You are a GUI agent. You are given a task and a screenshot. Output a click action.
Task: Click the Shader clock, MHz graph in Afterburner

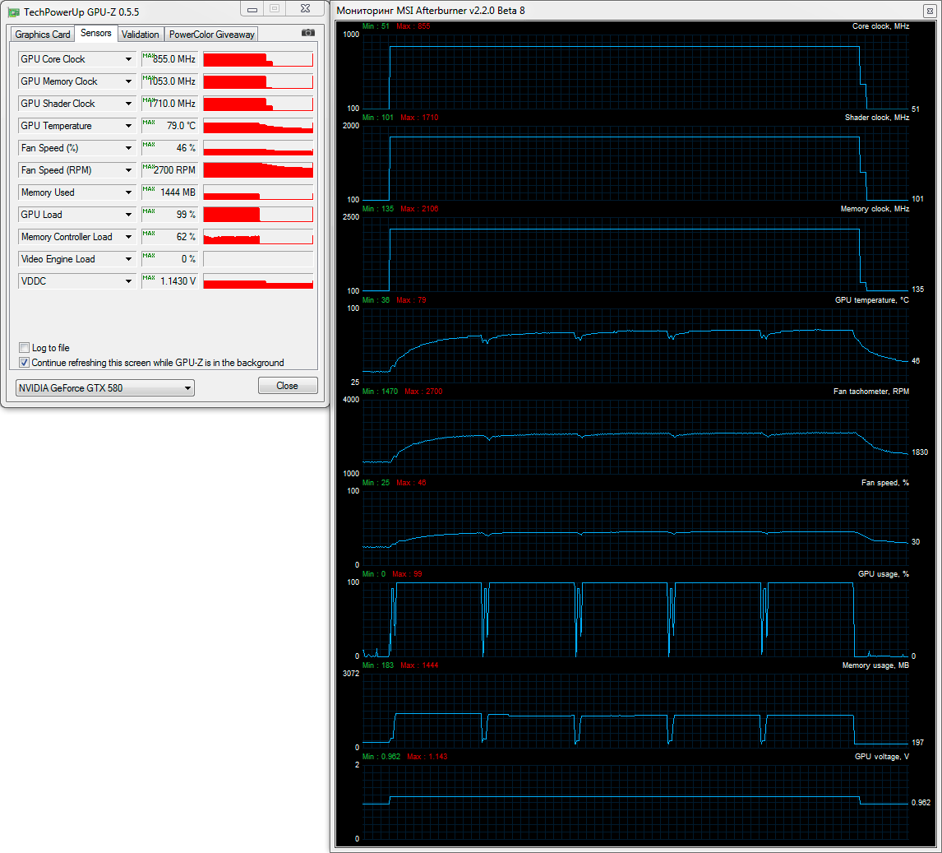click(x=635, y=163)
